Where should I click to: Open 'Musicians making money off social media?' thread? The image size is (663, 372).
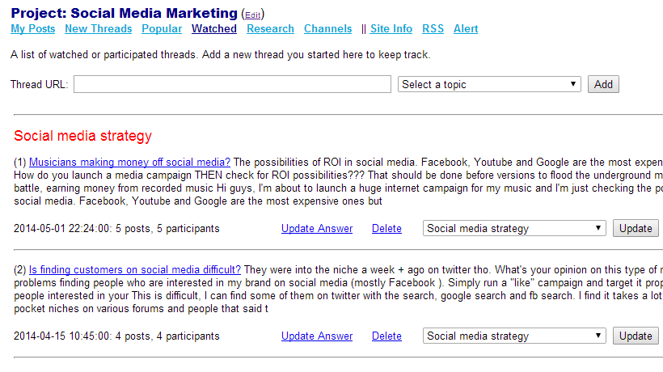click(x=129, y=163)
